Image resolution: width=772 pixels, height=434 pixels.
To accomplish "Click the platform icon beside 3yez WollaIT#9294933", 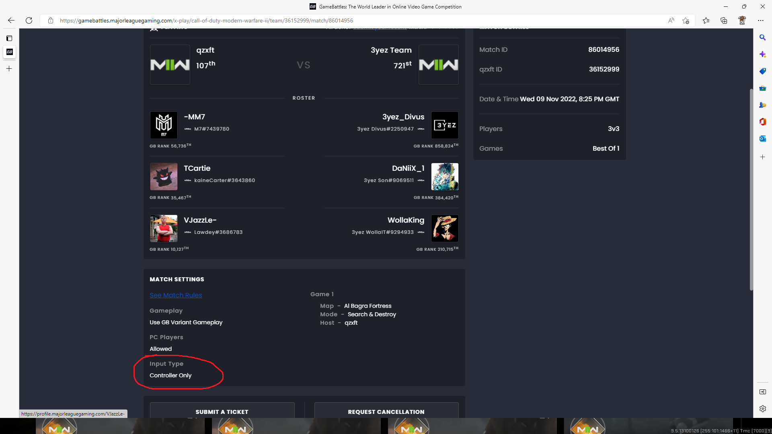I will tap(421, 232).
